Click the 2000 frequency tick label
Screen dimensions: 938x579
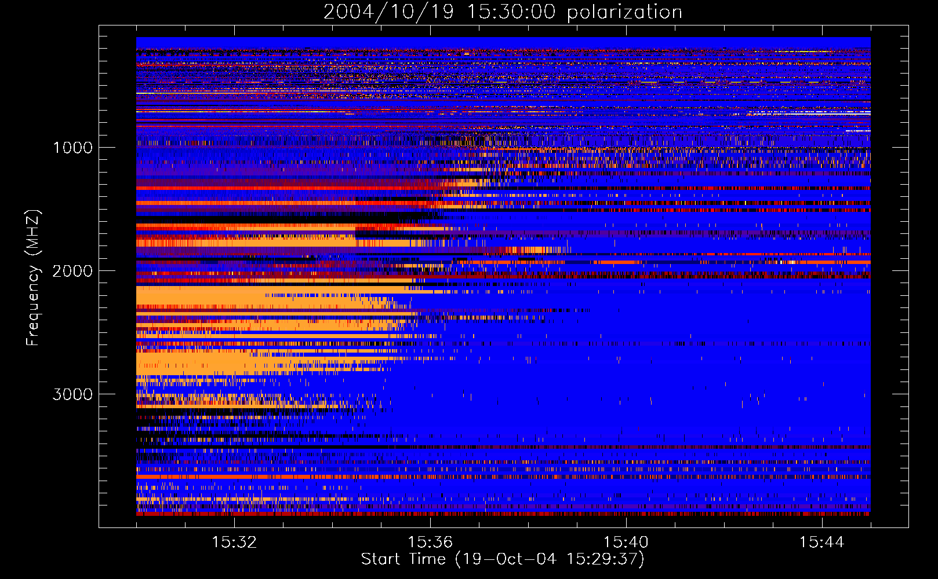(72, 271)
